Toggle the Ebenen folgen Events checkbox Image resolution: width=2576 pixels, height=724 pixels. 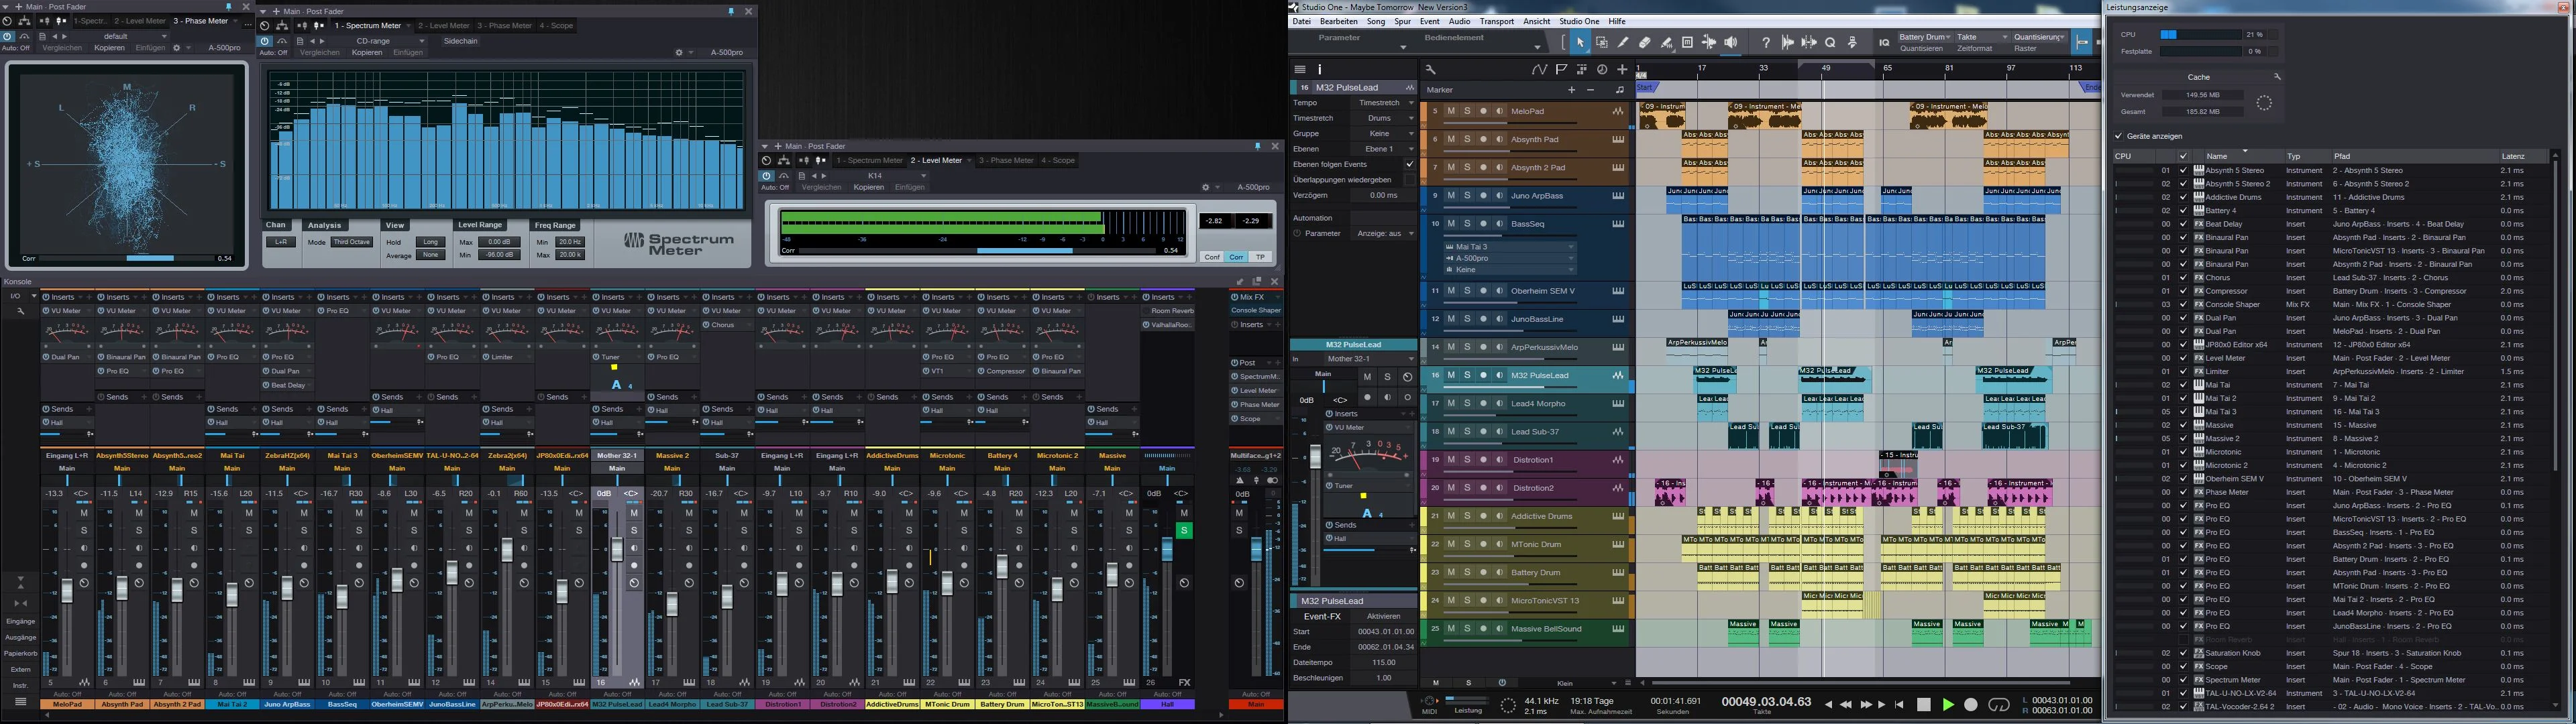[1409, 164]
